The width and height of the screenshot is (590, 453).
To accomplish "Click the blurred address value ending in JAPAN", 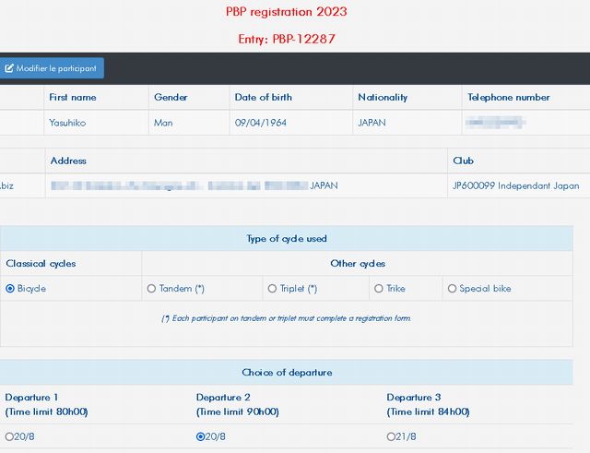I will pyautogui.click(x=194, y=185).
